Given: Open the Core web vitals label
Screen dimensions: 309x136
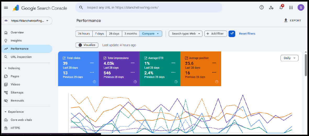Looking at the screenshot, I should pyautogui.click(x=21, y=120).
